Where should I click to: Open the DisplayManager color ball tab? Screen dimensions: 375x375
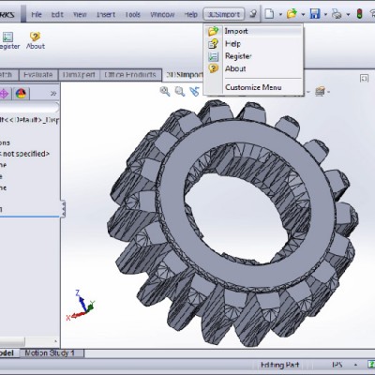click(21, 94)
